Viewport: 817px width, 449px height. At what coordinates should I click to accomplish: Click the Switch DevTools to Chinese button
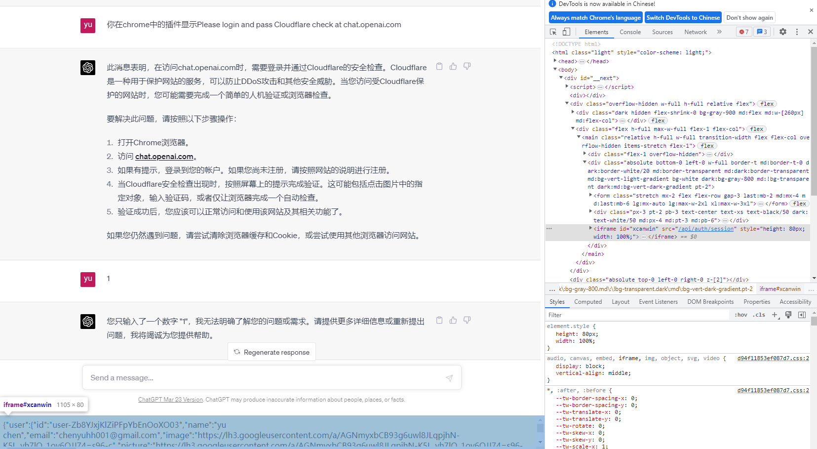click(x=683, y=17)
